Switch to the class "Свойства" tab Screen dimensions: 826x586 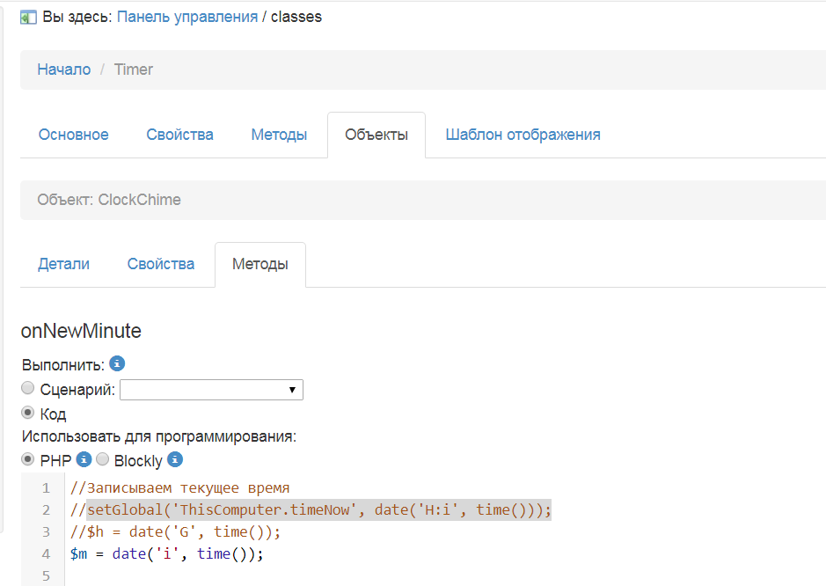tap(179, 135)
